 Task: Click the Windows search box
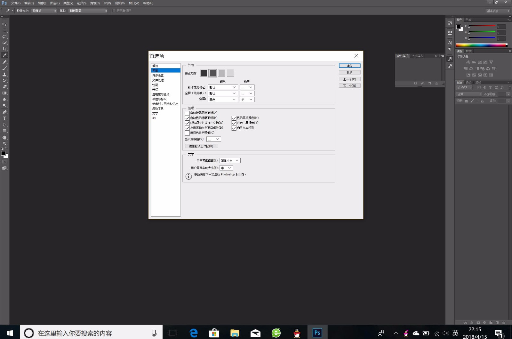pos(91,333)
